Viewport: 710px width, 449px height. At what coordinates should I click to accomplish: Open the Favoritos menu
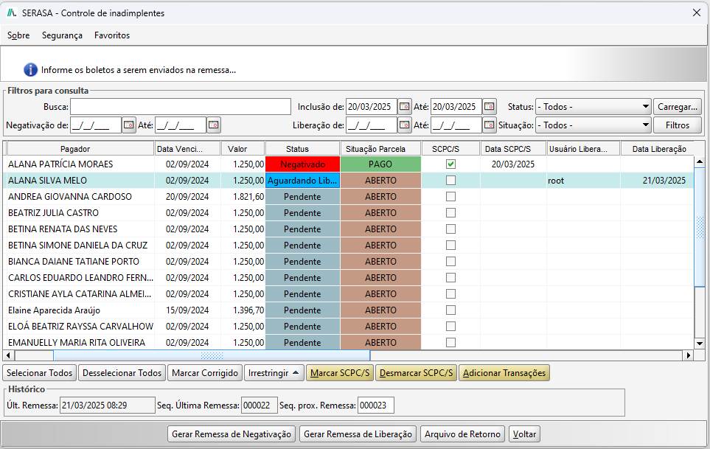pyautogui.click(x=112, y=35)
